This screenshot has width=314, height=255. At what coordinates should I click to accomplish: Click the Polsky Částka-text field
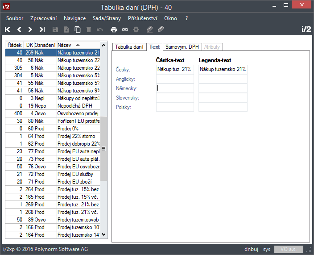pos(175,107)
